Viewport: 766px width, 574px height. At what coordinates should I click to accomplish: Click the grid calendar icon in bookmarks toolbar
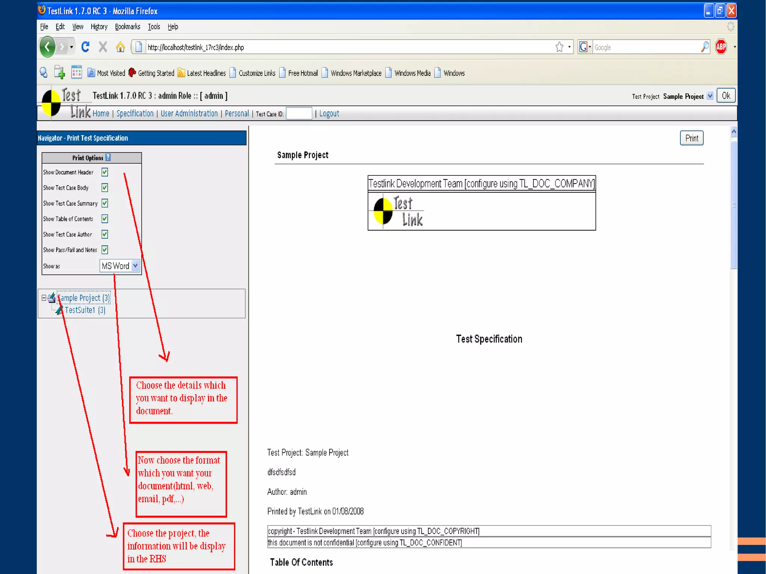click(77, 72)
